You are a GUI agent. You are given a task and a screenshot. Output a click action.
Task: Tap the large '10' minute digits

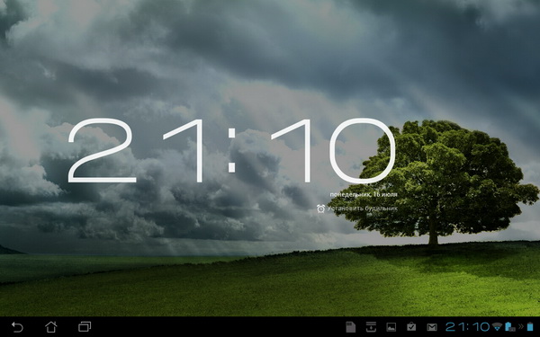click(x=333, y=151)
